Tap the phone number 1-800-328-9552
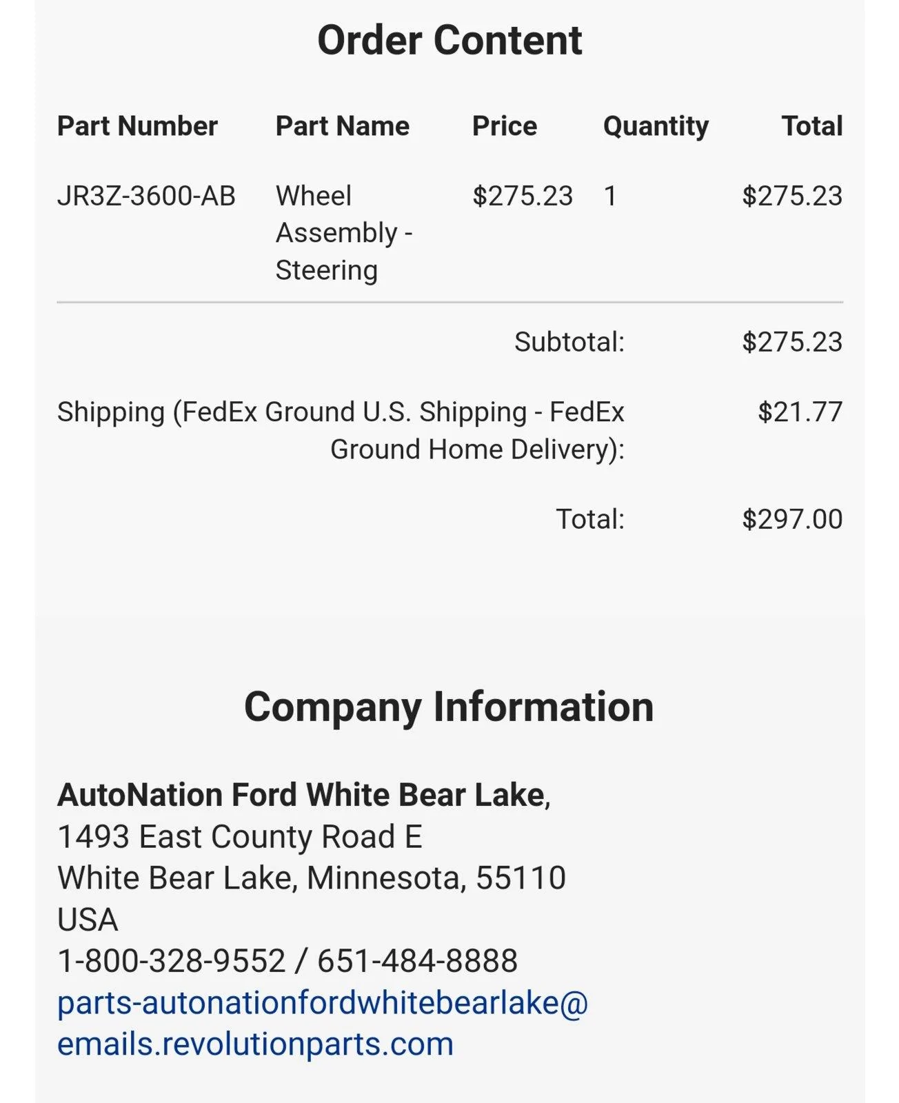 point(172,961)
